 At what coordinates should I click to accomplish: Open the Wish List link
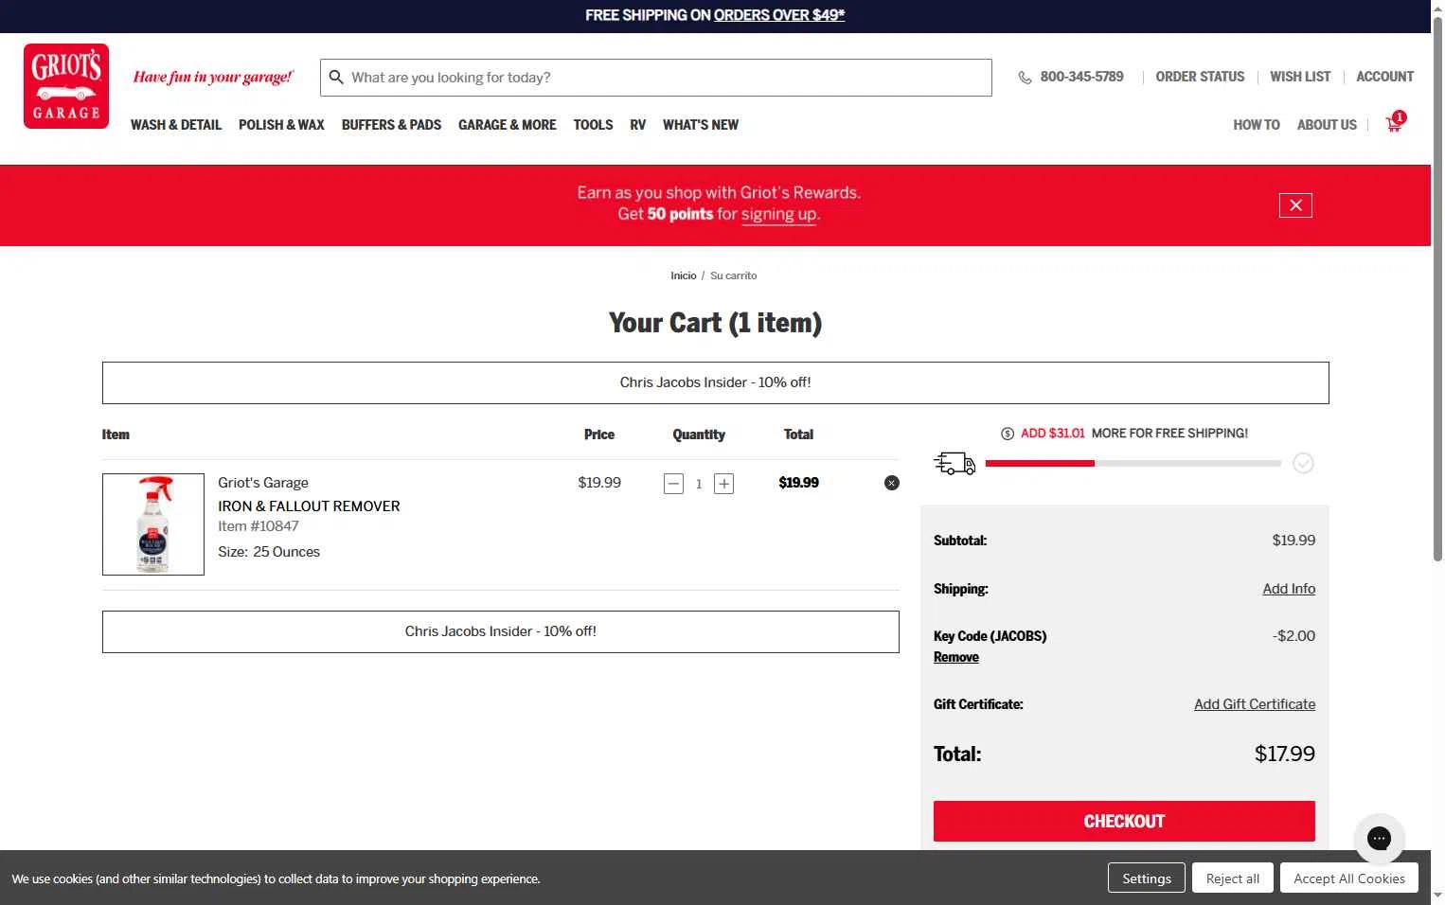pos(1300,77)
